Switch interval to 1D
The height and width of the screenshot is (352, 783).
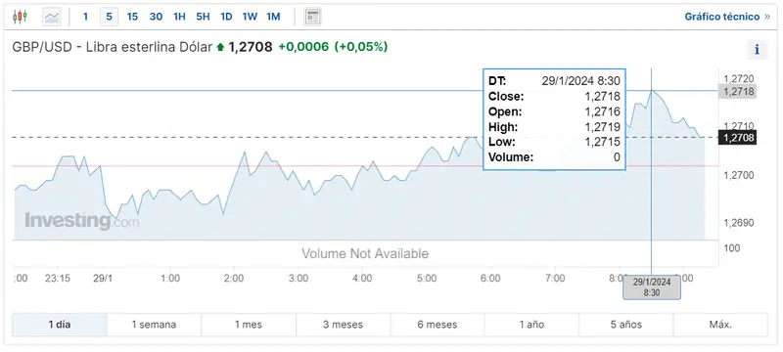click(x=226, y=17)
